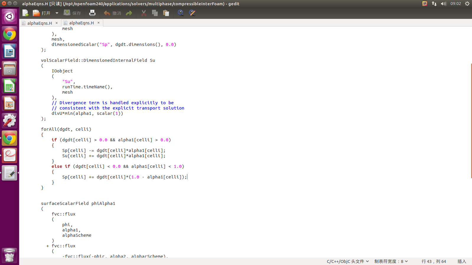Image resolution: width=472 pixels, height=265 pixels.
Task: Click the Su[celli] += dgdt line
Action: pyautogui.click(x=114, y=156)
